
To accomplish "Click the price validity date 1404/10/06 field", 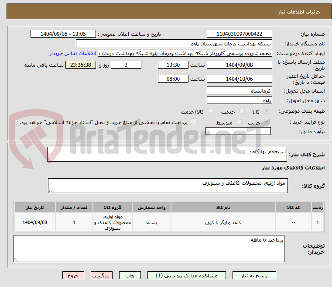I will (239, 79).
